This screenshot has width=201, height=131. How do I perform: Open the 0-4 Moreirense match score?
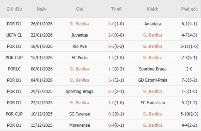(x=116, y=125)
